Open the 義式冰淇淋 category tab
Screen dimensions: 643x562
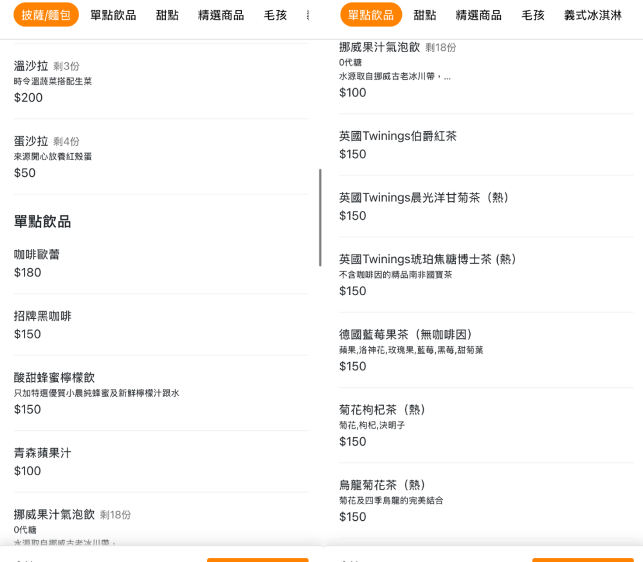(592, 15)
